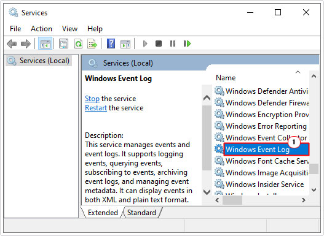Click the Refresh toolbar icon
Viewport: 324px width, 236px height.
click(78, 44)
